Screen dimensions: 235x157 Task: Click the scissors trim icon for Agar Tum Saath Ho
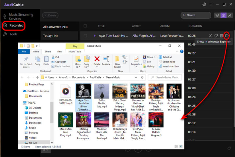211,36
